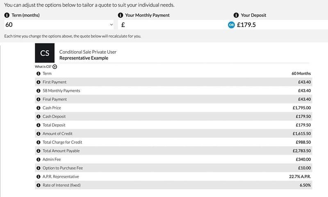The width and height of the screenshot is (328, 197).
Task: Click the blue OR badge
Action: click(231, 25)
